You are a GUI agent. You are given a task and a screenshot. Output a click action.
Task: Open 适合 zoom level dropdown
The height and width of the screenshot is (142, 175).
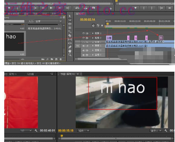coord(83,131)
